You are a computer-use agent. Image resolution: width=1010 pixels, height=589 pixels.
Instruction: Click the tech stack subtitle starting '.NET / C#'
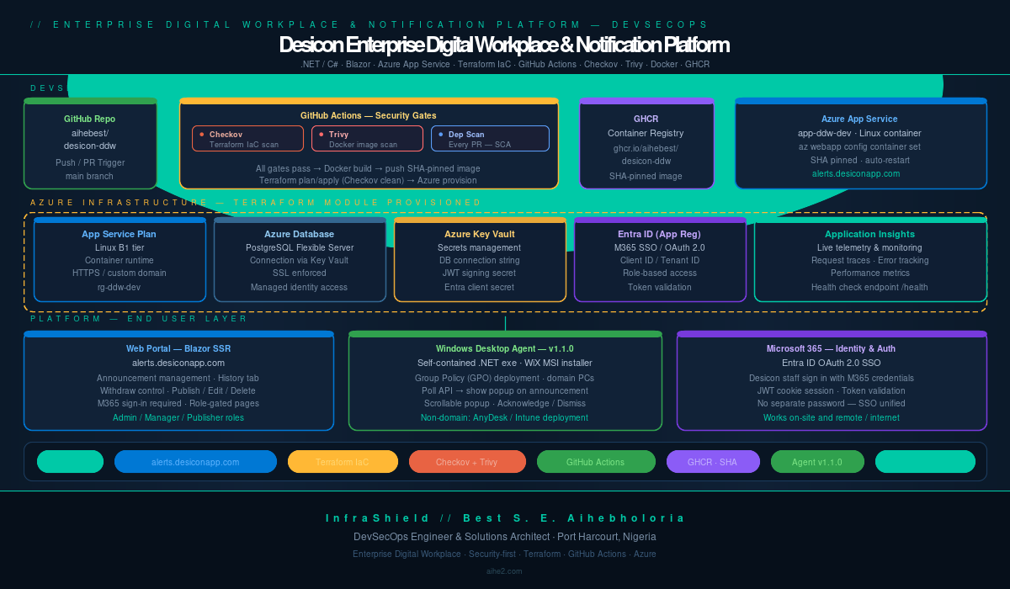click(505, 64)
